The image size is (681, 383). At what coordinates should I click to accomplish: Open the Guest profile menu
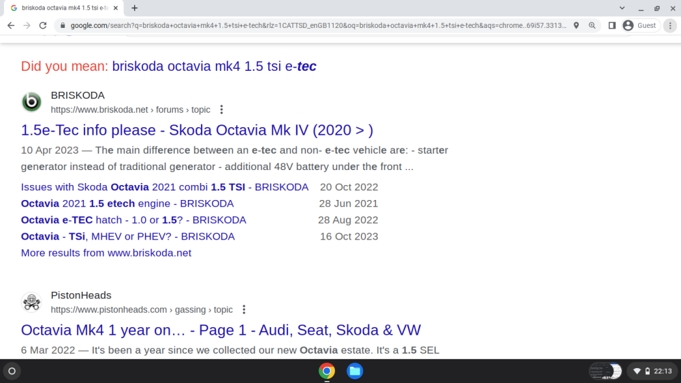640,26
